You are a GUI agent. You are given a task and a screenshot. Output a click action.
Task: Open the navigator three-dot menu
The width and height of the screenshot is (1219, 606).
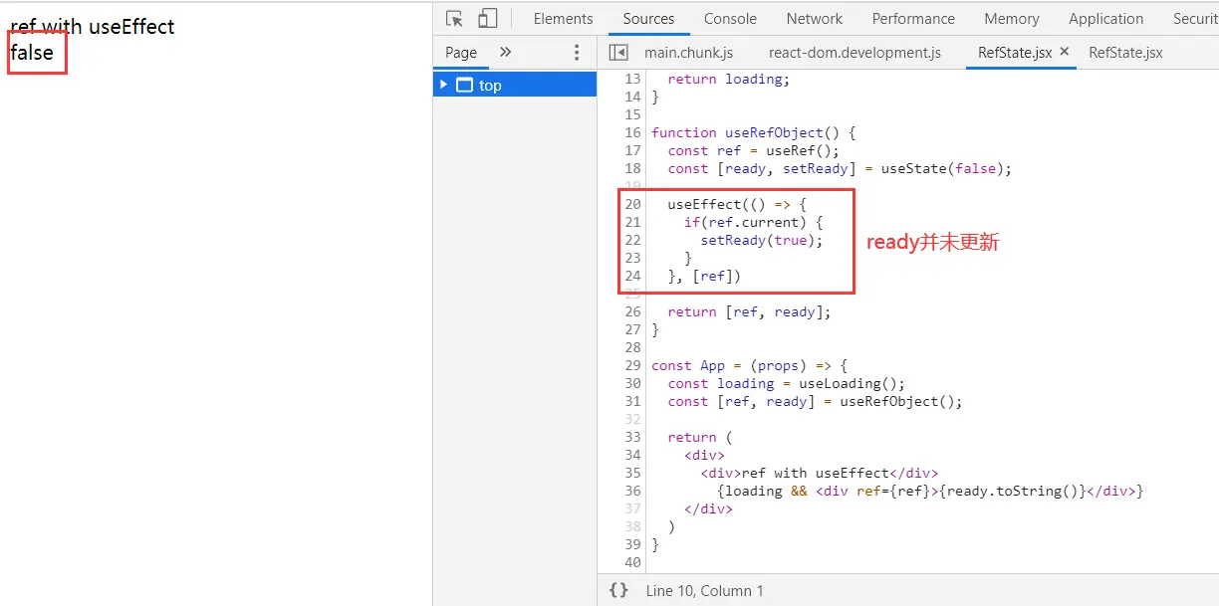click(577, 53)
